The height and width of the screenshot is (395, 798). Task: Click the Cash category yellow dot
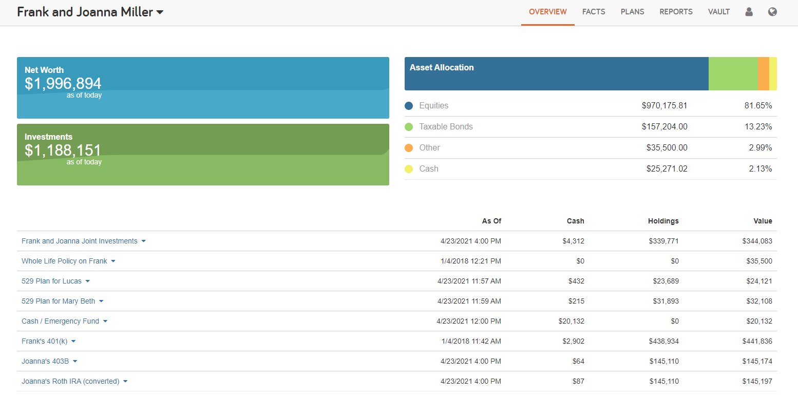coord(409,168)
